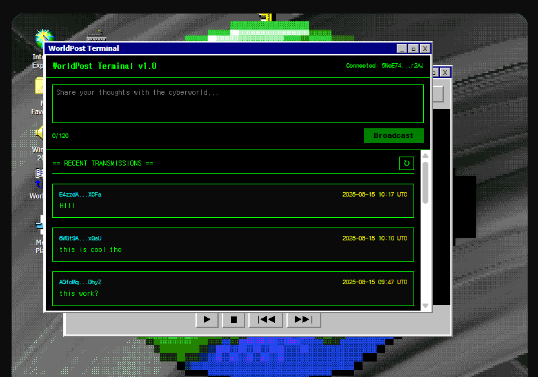Minimize the WorldPost Terminal window
Viewport: 538px width, 377px height.
402,49
